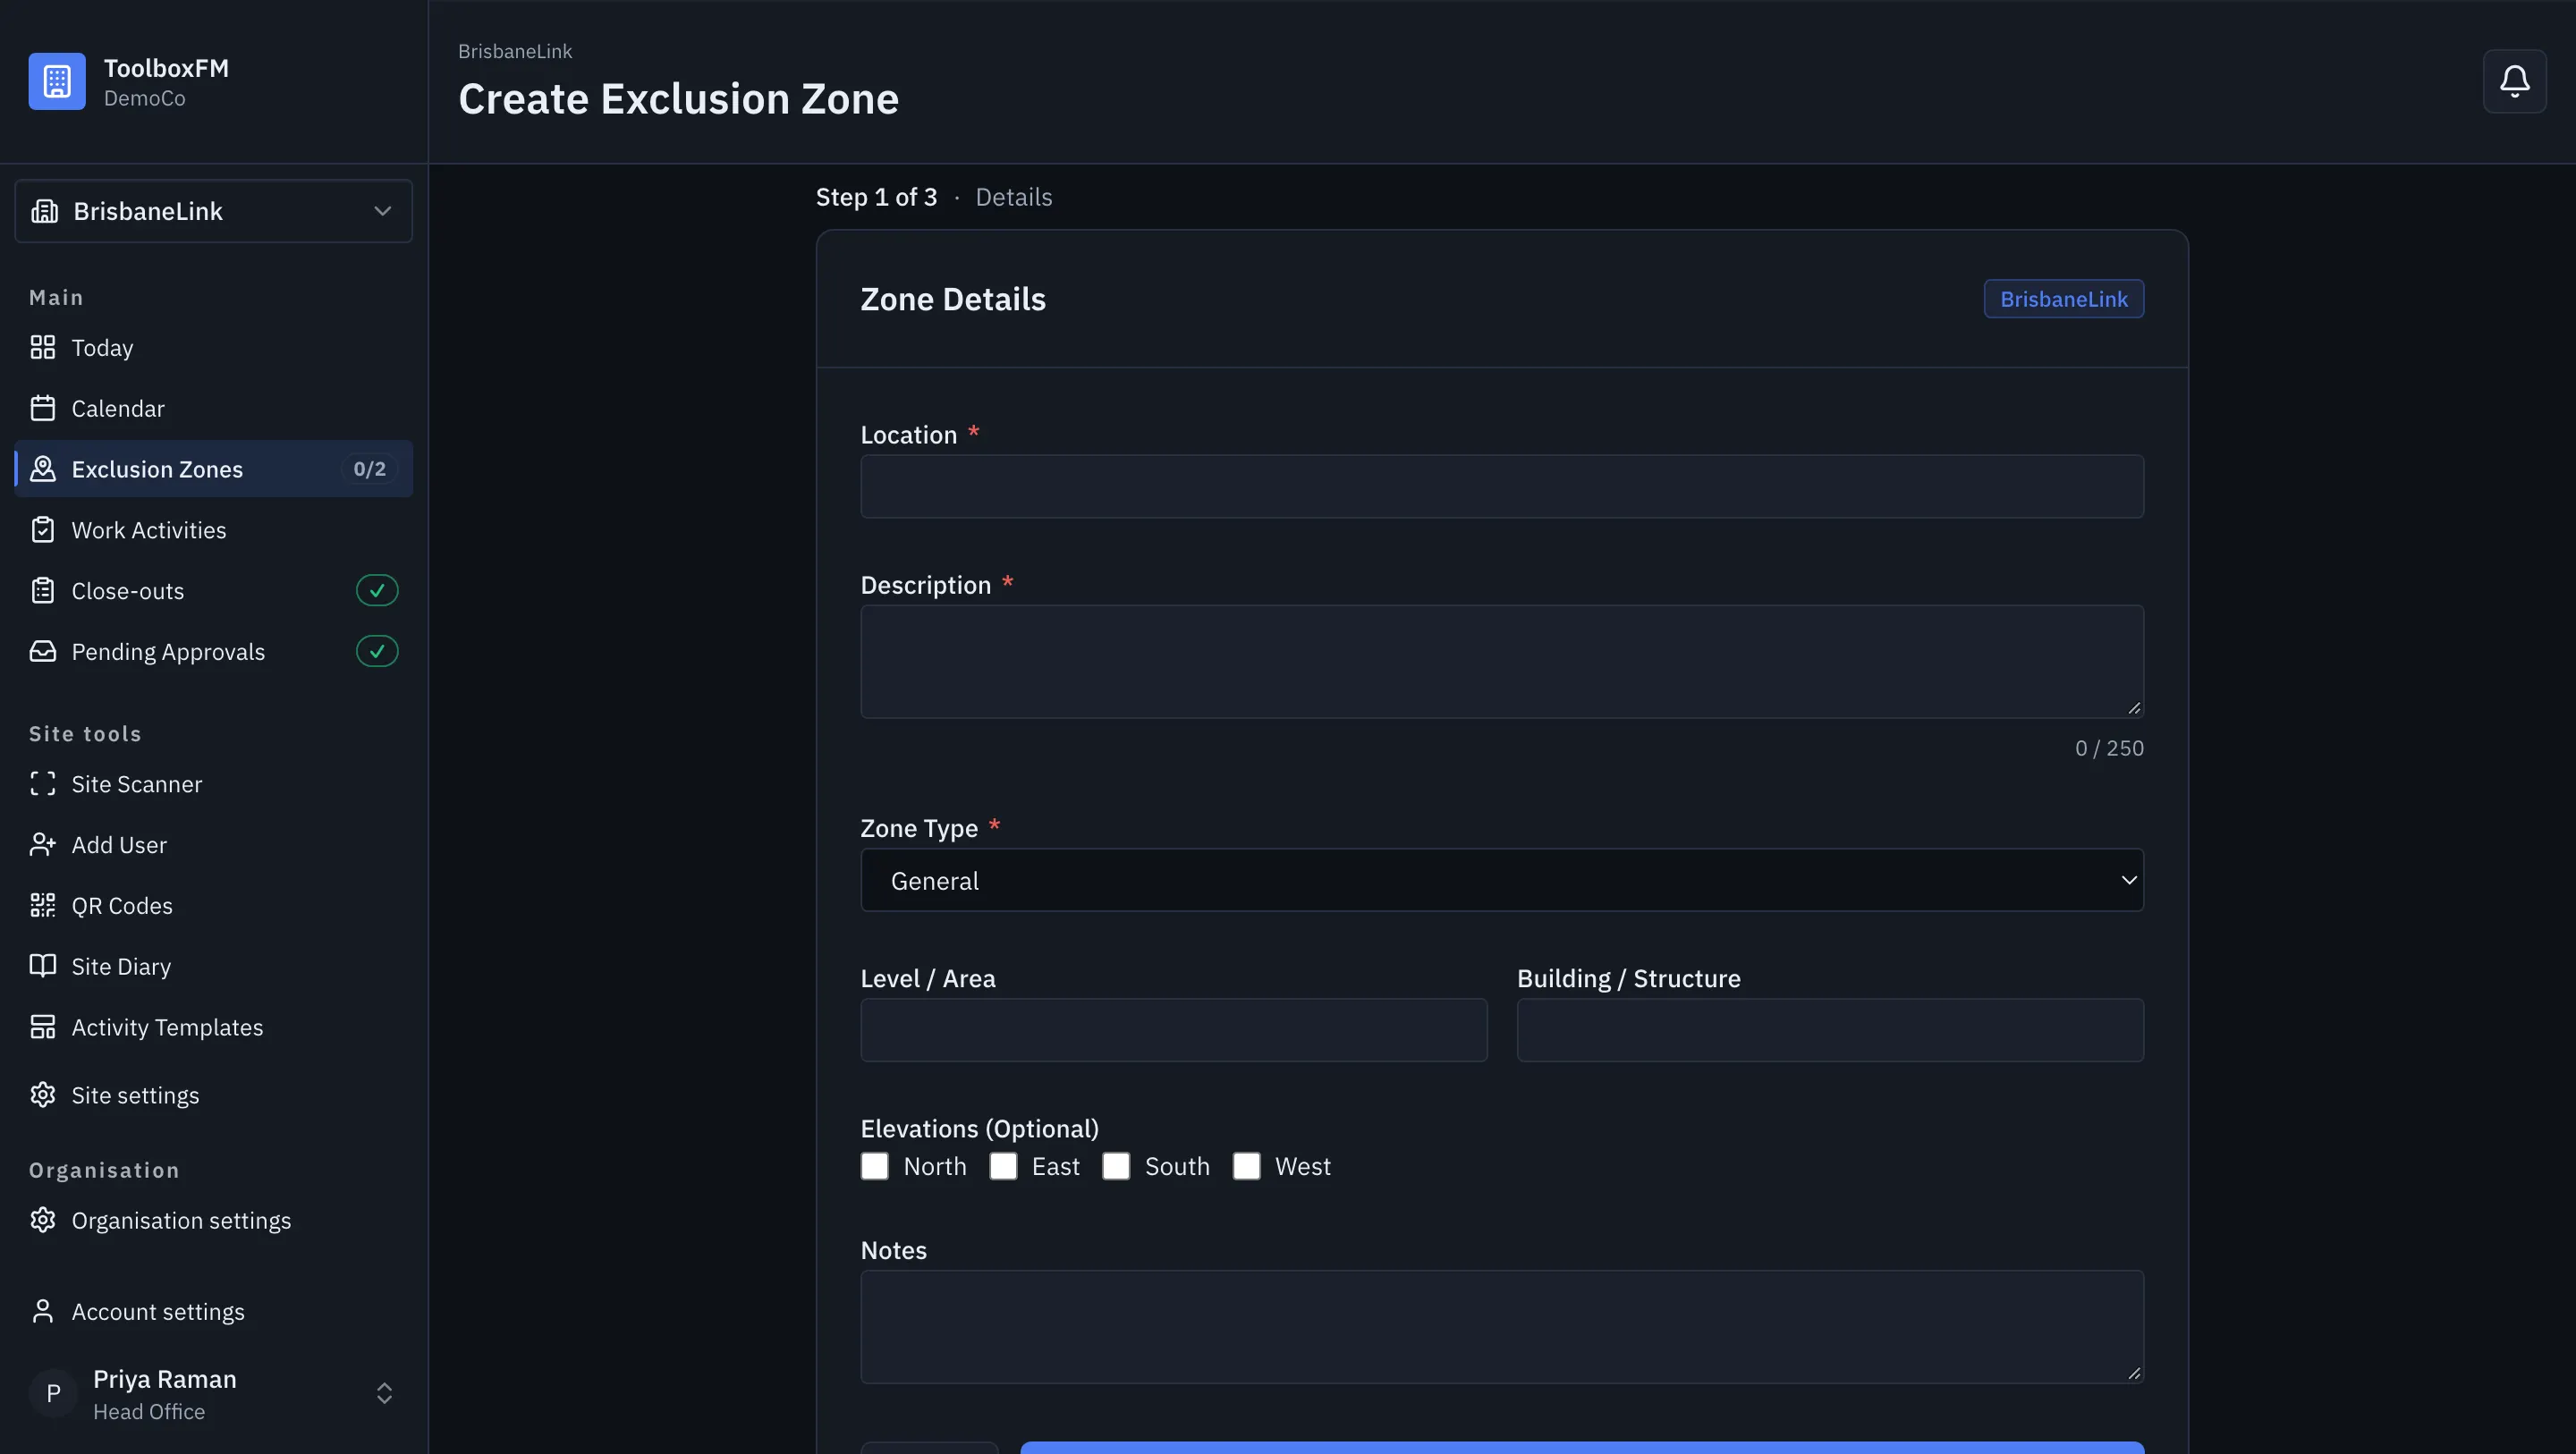Click the Pending Approvals green check badge
Screen dimensions: 2576x1454
point(377,651)
